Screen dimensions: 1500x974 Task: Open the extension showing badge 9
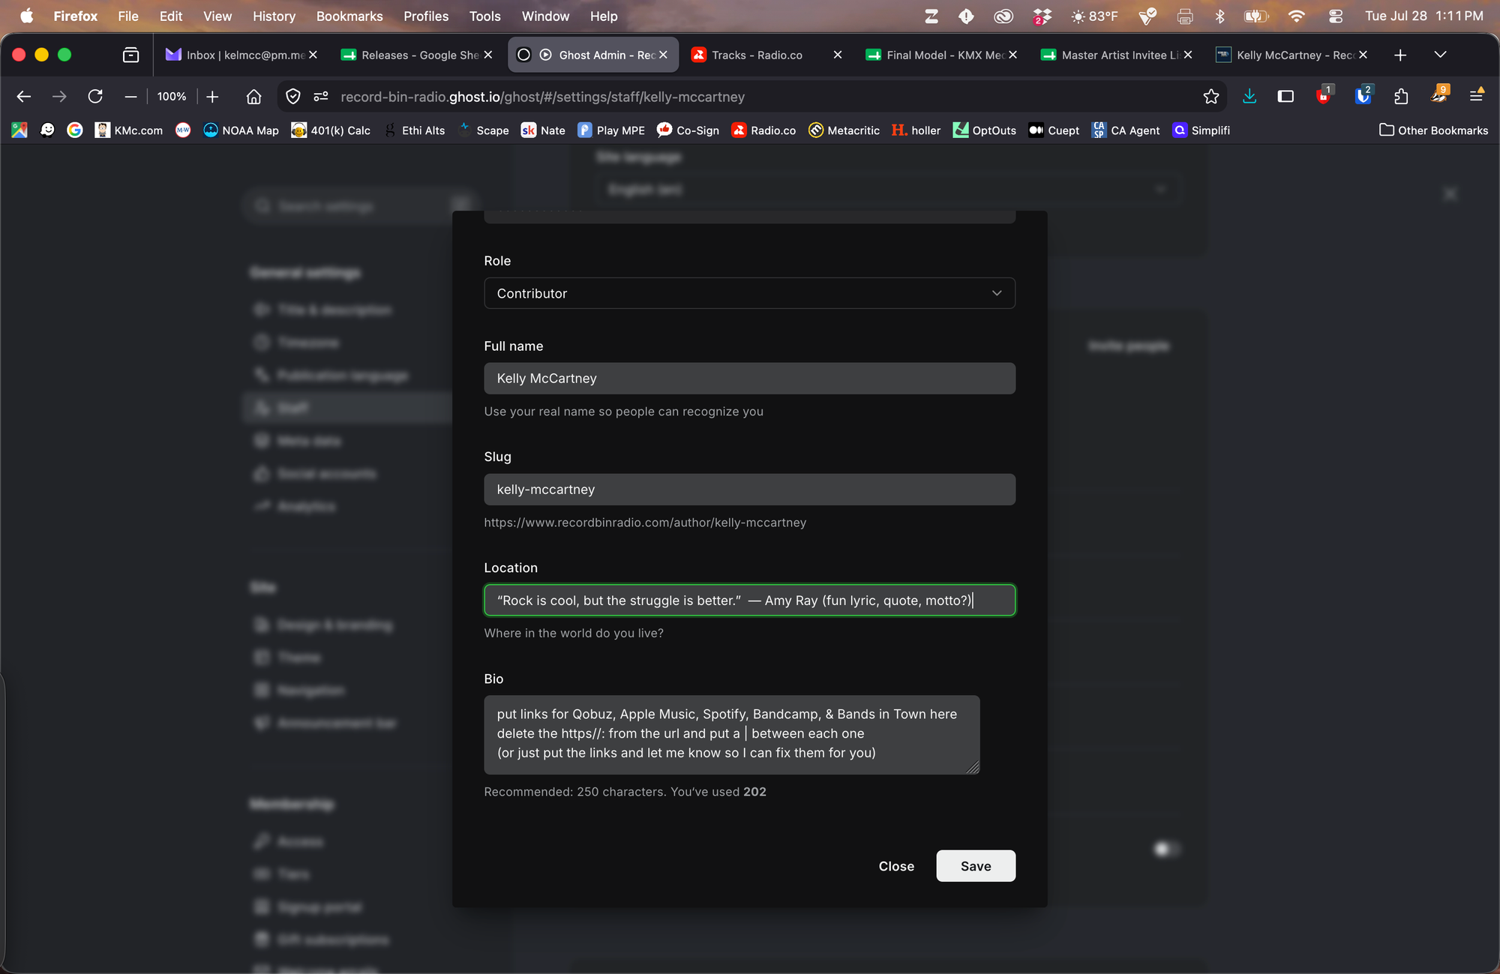(1439, 95)
